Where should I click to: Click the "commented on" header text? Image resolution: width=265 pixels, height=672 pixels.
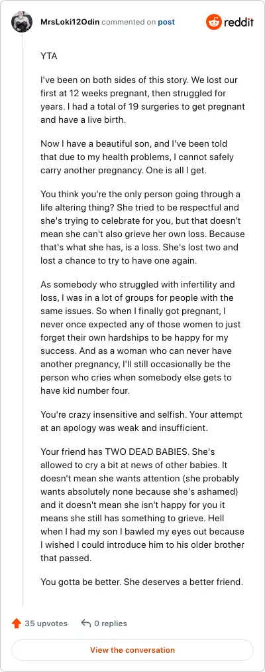129,22
